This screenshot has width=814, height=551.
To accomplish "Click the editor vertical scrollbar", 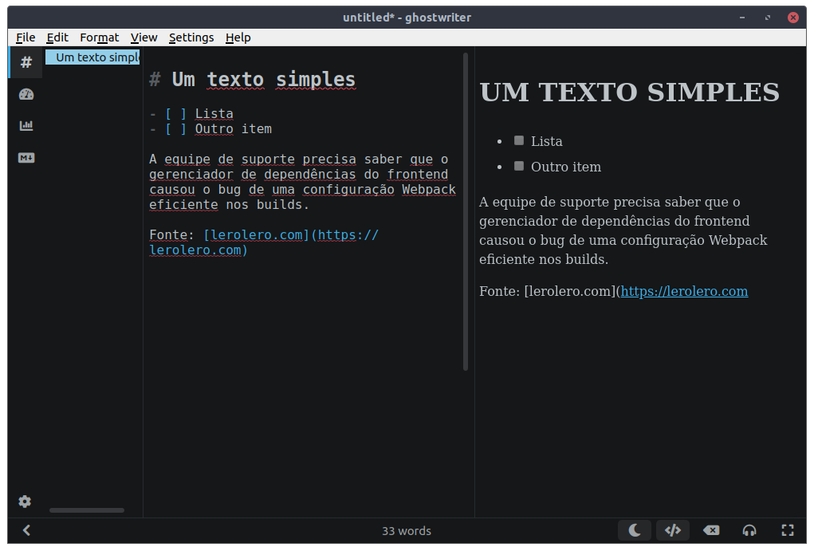I will tap(466, 211).
